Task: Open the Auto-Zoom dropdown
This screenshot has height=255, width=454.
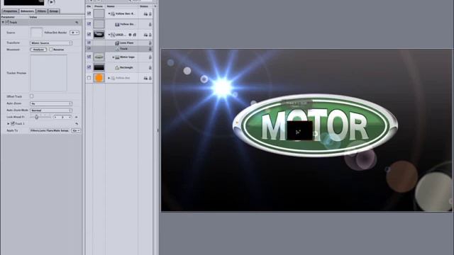Action: click(x=51, y=103)
